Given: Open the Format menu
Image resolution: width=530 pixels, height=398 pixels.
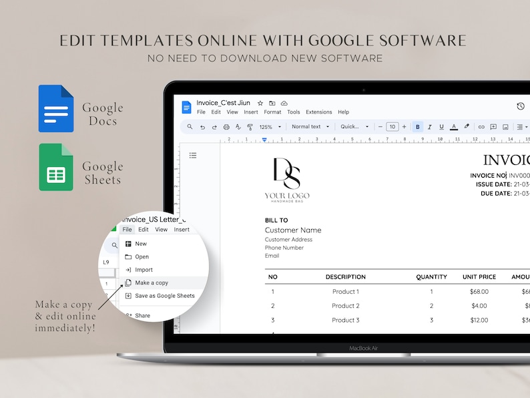Looking at the screenshot, I should 272,112.
